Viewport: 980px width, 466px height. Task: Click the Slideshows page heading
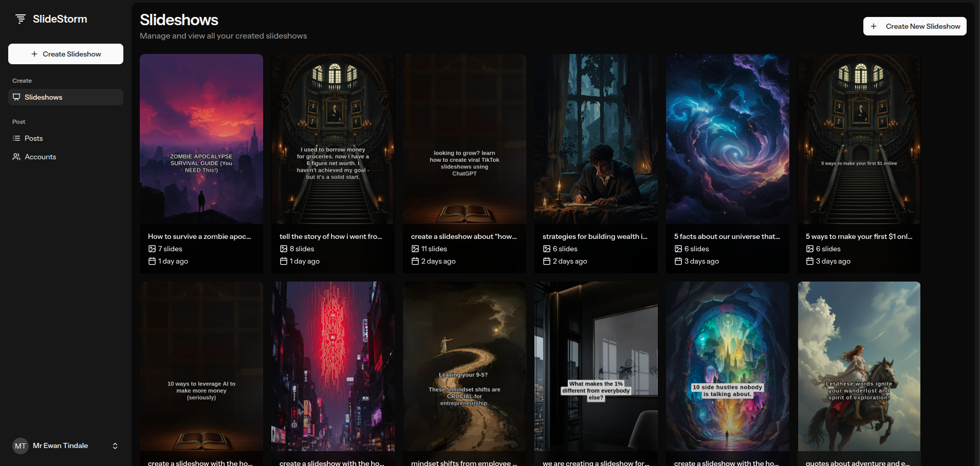pos(179,20)
